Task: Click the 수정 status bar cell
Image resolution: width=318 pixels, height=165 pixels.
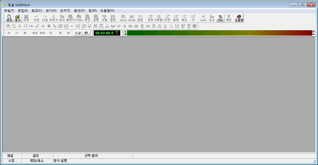Action: point(11,161)
